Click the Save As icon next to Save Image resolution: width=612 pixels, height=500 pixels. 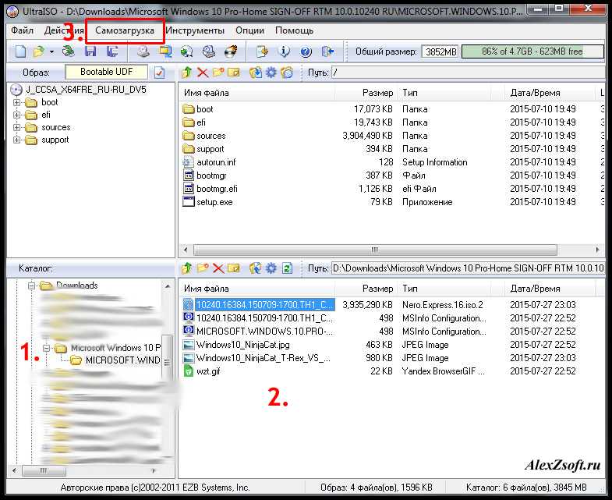coord(112,51)
